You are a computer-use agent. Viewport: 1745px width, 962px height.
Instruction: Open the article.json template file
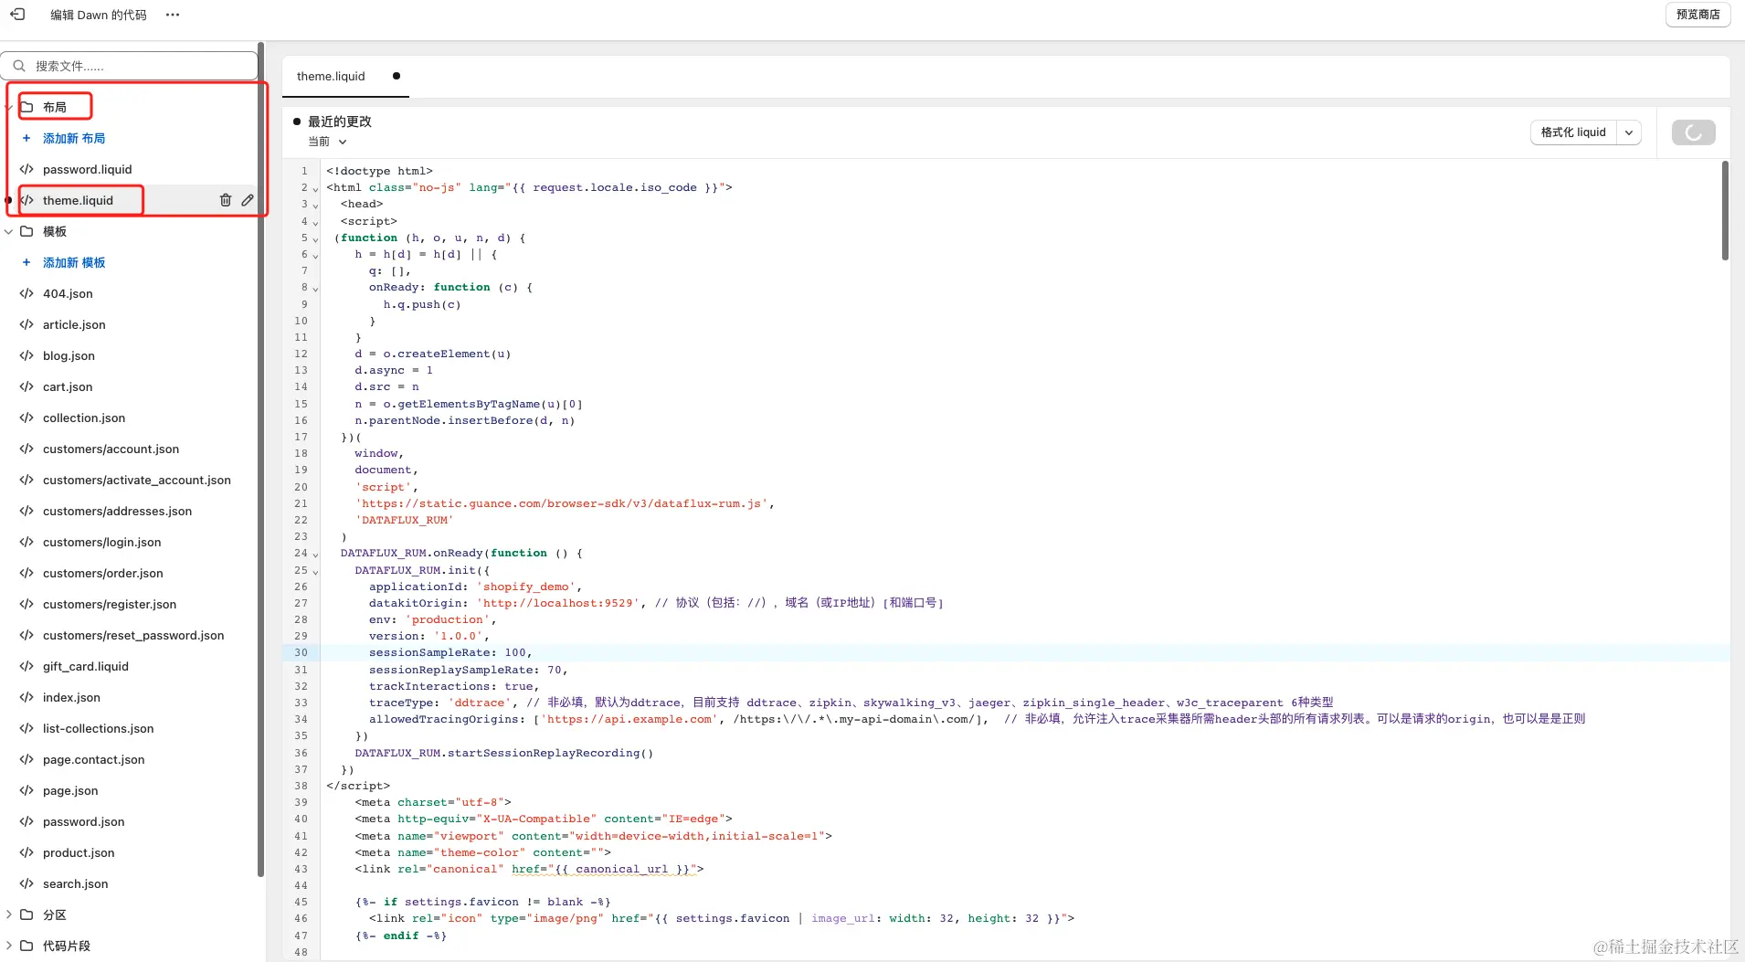click(x=74, y=325)
